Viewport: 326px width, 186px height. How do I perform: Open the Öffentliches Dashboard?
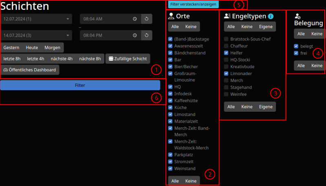tap(30, 70)
